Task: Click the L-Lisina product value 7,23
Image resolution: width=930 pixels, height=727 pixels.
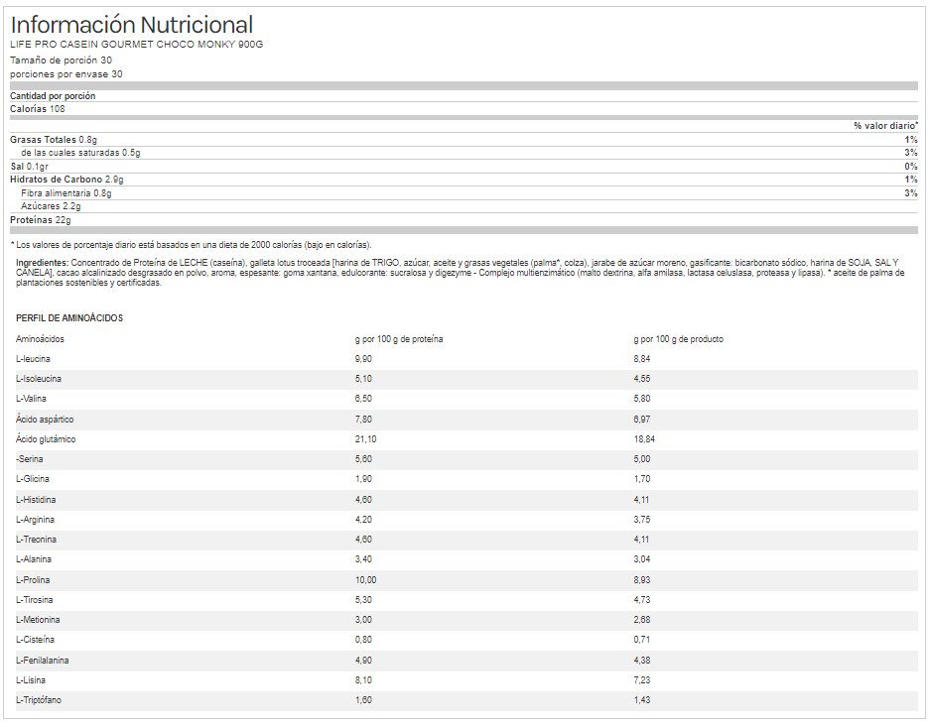Action: click(x=642, y=680)
